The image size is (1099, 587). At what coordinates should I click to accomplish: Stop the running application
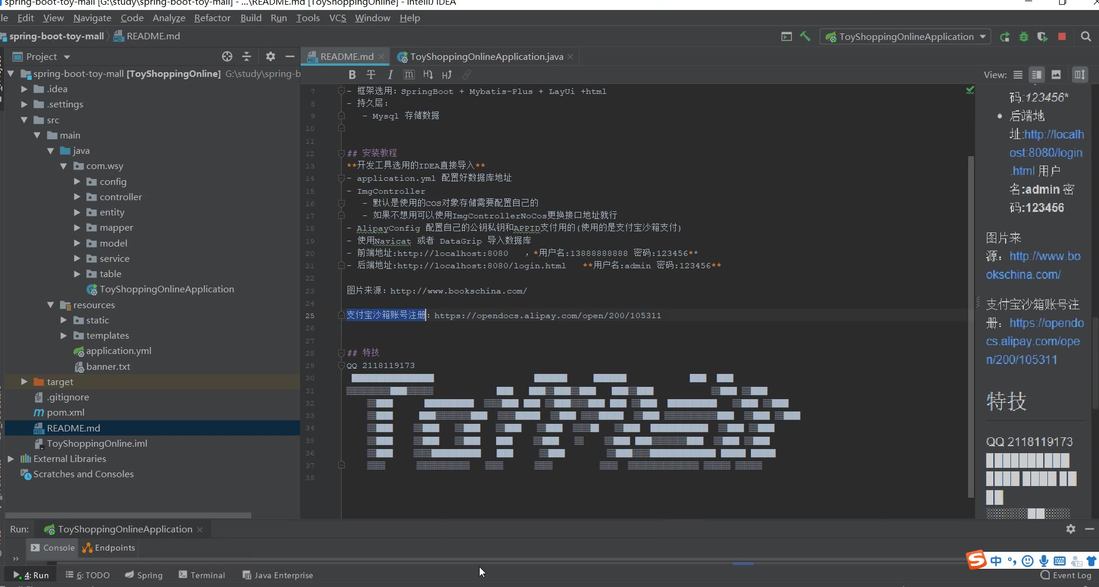1061,36
